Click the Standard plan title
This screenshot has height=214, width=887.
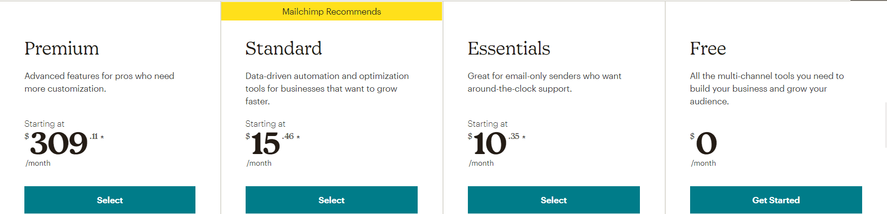pyautogui.click(x=284, y=49)
